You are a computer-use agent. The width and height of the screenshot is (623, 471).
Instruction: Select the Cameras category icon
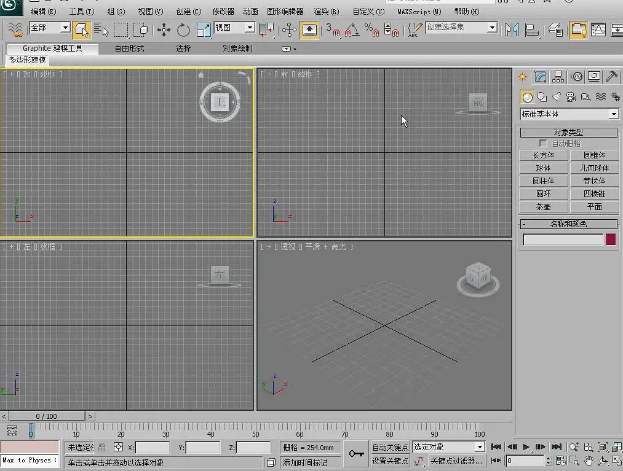tap(571, 97)
